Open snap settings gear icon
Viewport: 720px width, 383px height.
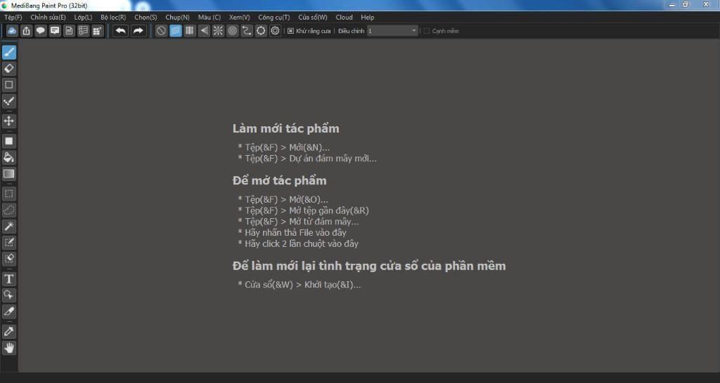275,31
